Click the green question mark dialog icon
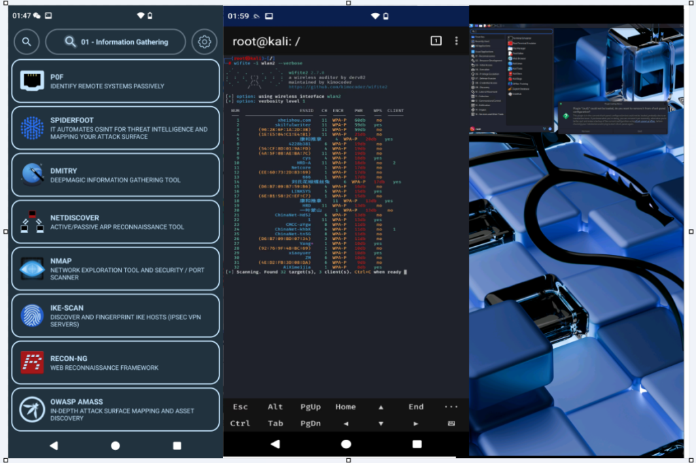This screenshot has height=463, width=696. tap(566, 116)
